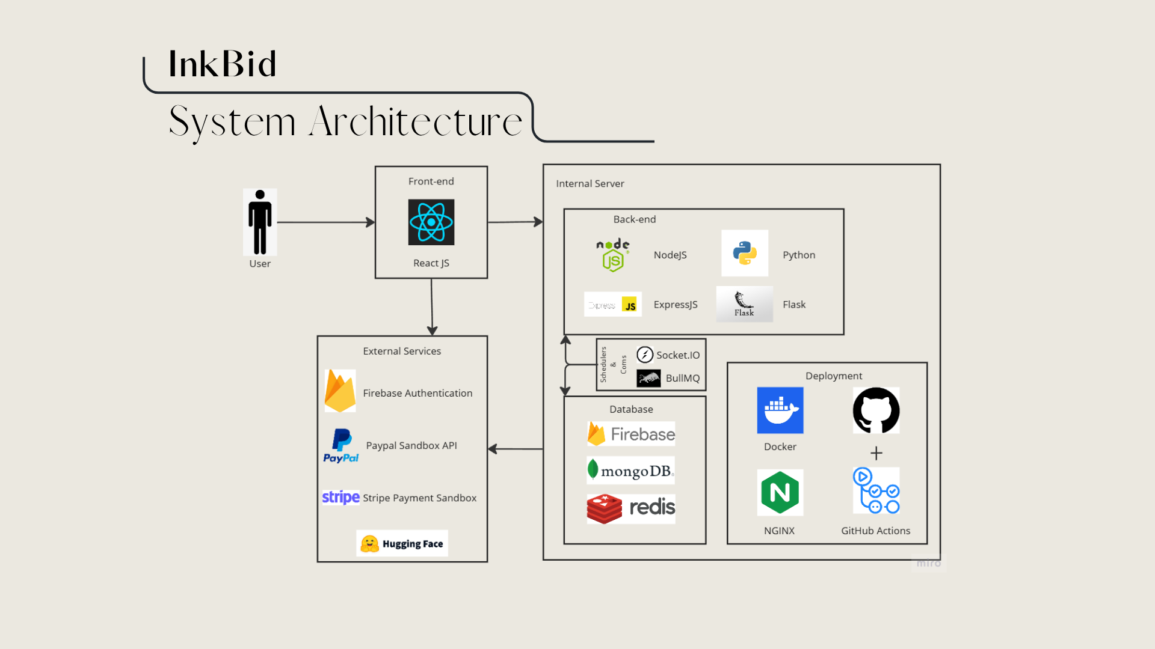Click the InkBid title text
This screenshot has height=649, width=1155.
(x=222, y=64)
